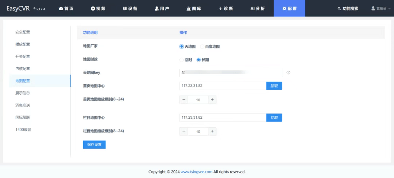The image size is (394, 178).
Task: Click the help icon beside 天地图key field
Action: [x=288, y=73]
